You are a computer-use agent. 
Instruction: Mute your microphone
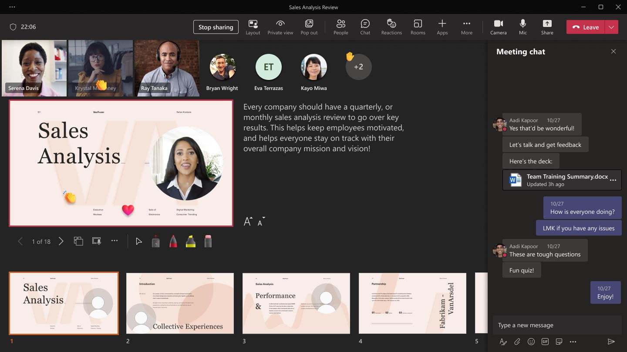point(522,27)
